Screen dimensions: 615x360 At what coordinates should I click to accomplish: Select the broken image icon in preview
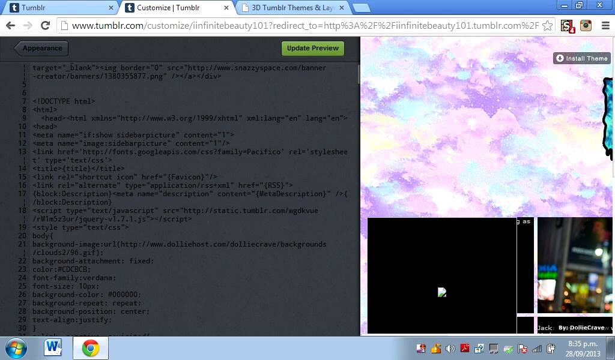pos(442,292)
